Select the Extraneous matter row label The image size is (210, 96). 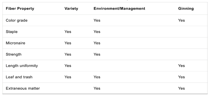tap(23, 88)
